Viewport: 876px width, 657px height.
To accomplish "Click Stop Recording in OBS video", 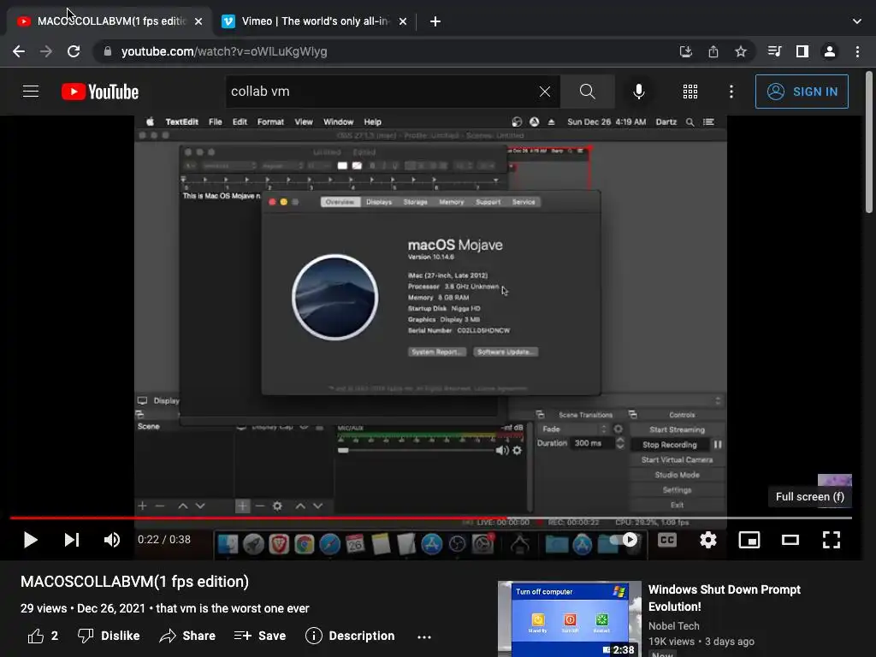I will (669, 445).
